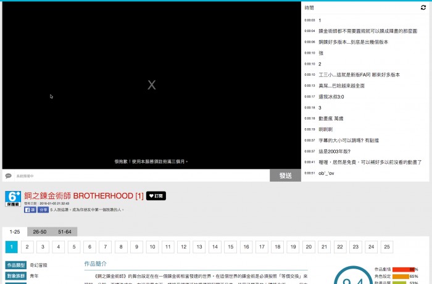The image size is (432, 284).
Task: Switch to episodes 51-64 tab
Action: 65,232
